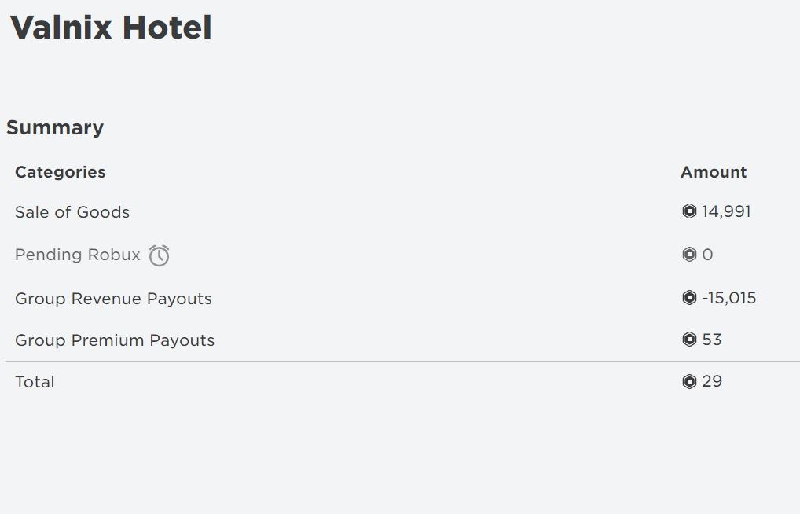Image resolution: width=800 pixels, height=514 pixels.
Task: Click the Categories column header
Action: [61, 172]
